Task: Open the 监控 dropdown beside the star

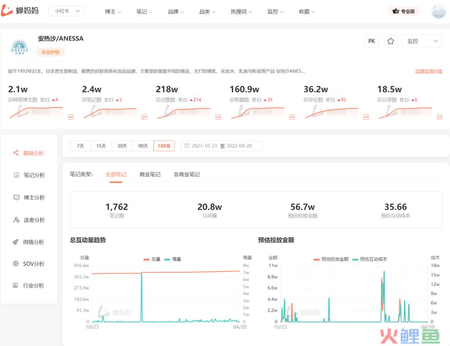Action: click(x=422, y=41)
